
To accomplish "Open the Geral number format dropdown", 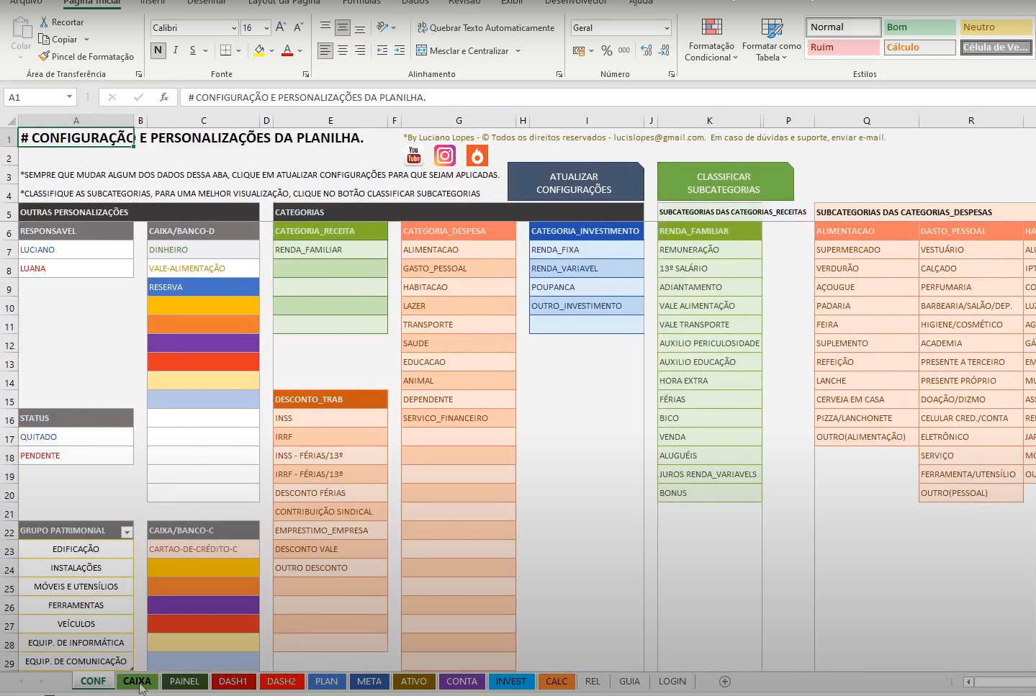I will point(663,27).
